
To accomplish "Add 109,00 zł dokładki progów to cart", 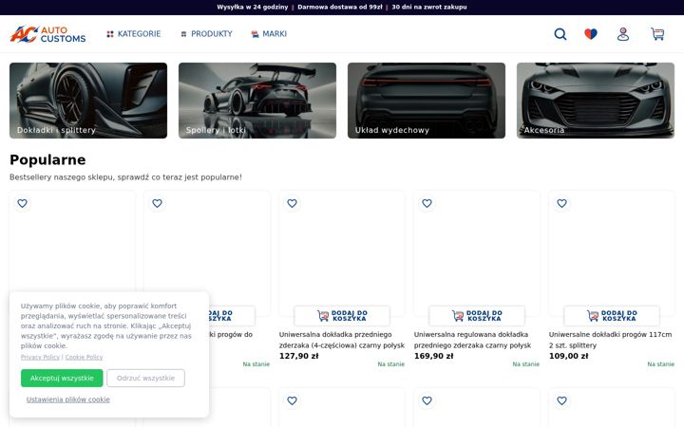I will coord(612,316).
